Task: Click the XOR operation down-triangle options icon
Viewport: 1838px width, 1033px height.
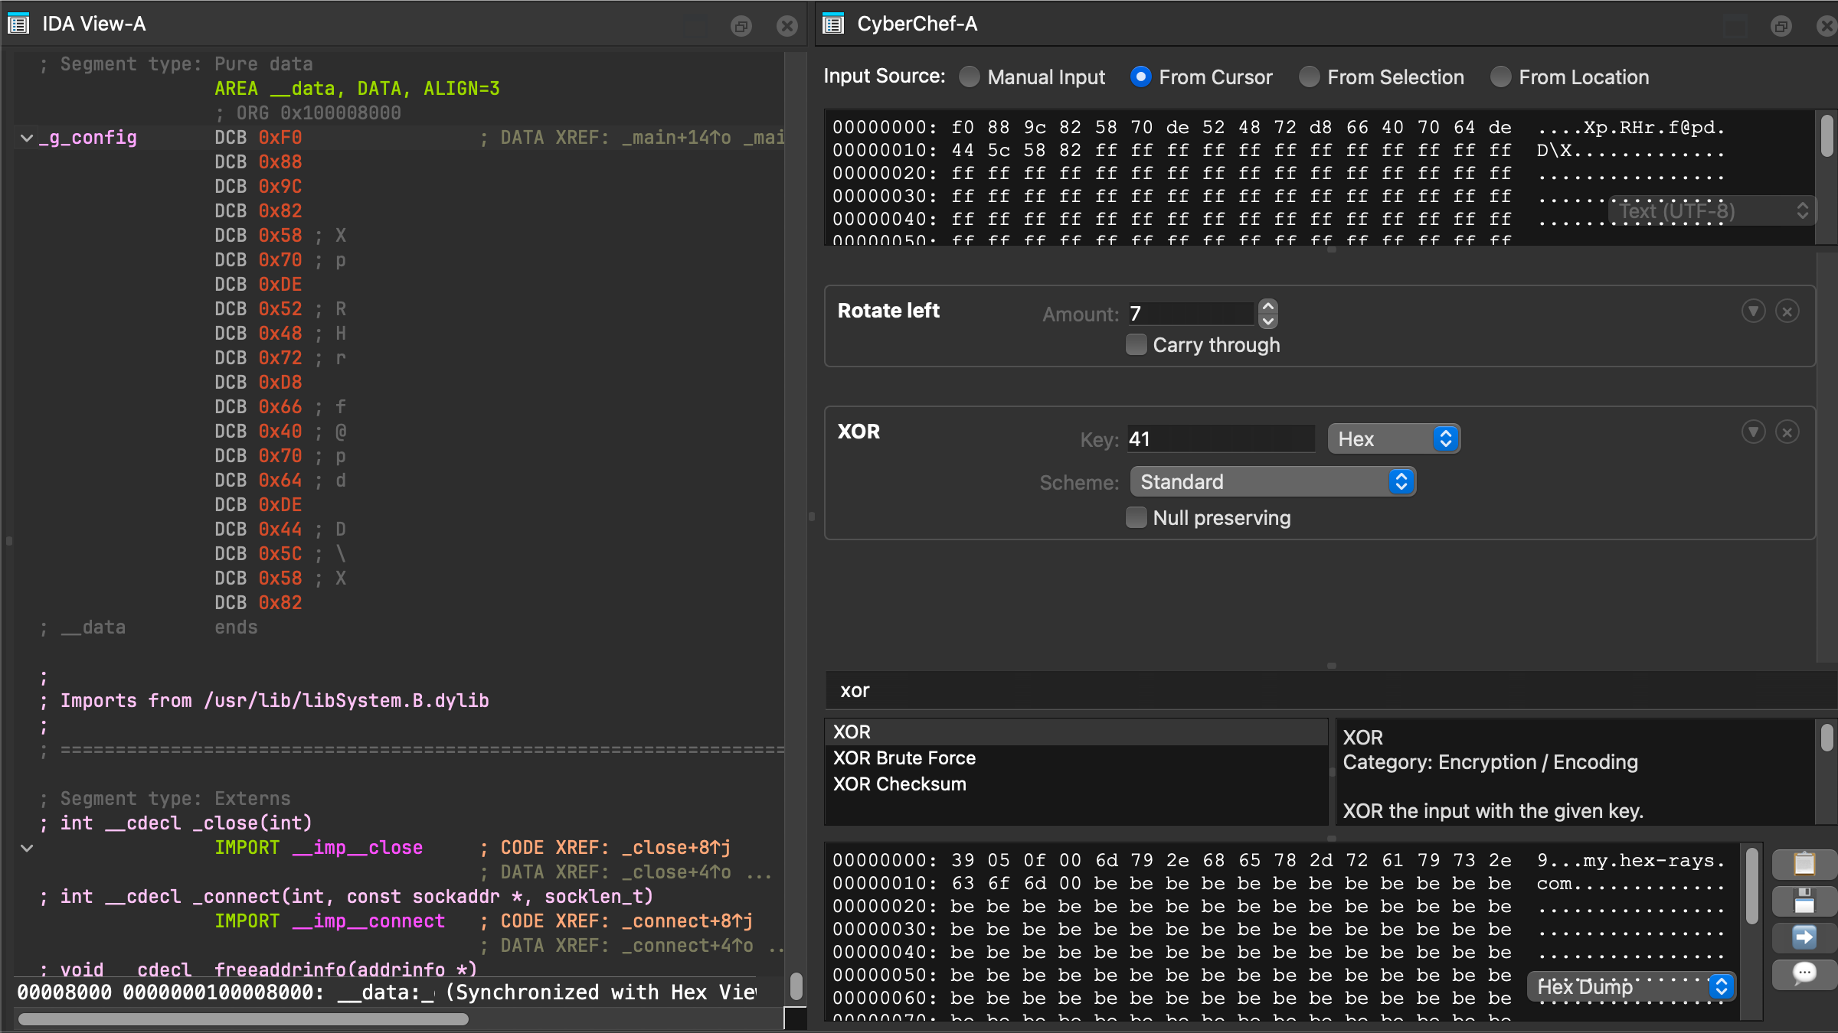Action: 1753,432
